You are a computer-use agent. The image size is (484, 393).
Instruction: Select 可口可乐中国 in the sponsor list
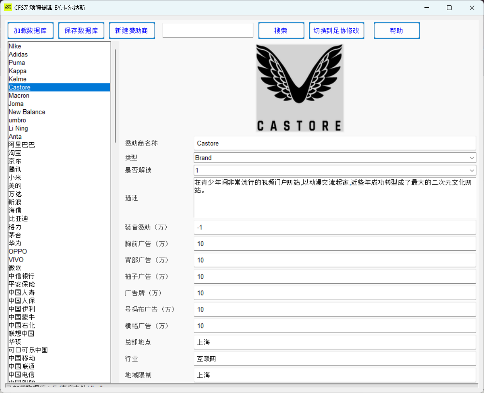click(59, 350)
